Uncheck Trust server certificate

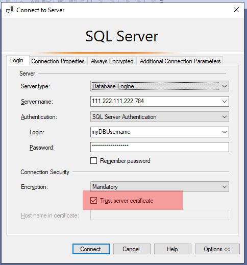[93, 201]
